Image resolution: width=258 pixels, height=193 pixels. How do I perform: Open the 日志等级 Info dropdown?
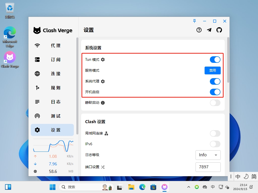click(x=208, y=155)
